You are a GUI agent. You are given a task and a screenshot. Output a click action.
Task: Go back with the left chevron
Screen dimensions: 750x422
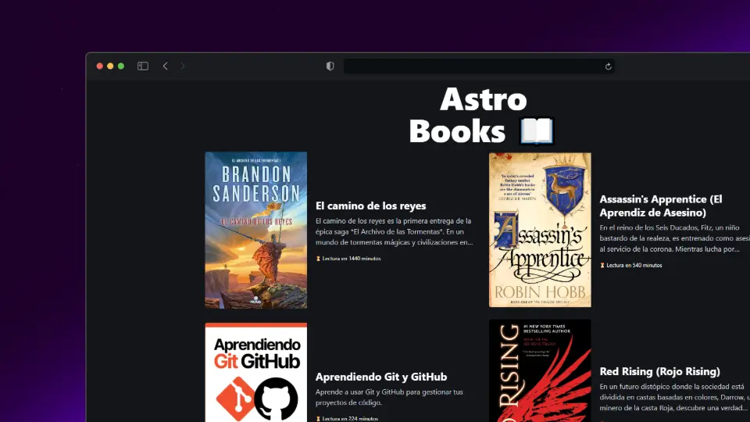pos(166,66)
